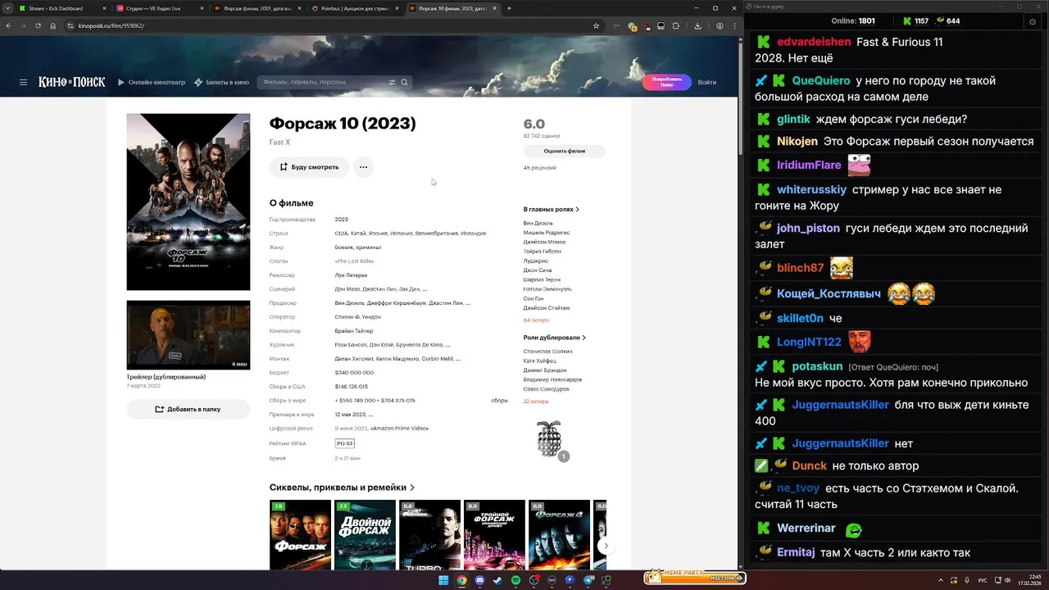Open Форсаж 4 sequel thumbnail

(559, 535)
